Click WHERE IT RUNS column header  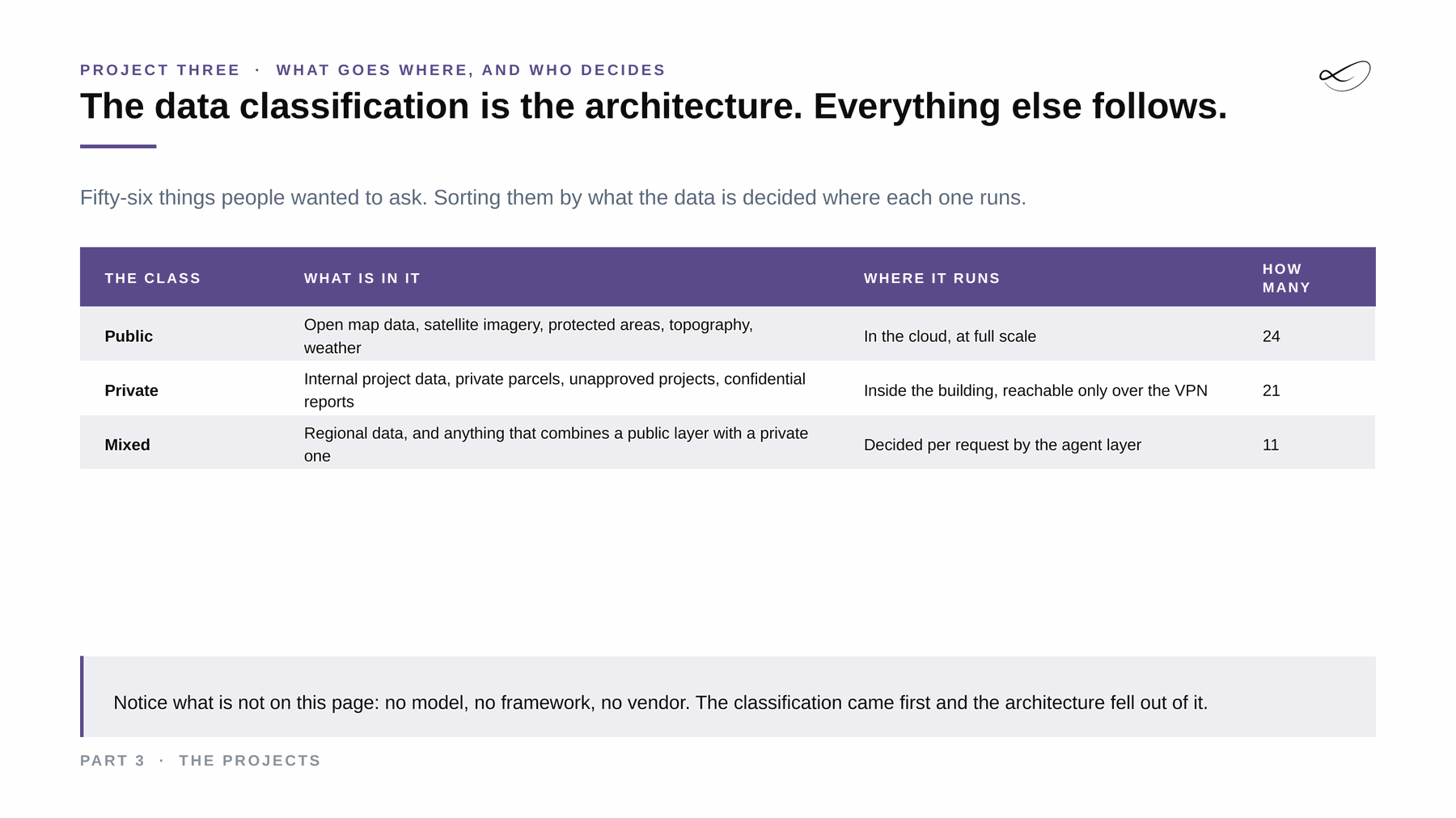pyautogui.click(x=932, y=278)
